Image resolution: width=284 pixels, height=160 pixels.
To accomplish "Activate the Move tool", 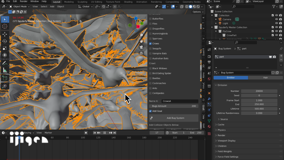I will [5, 34].
